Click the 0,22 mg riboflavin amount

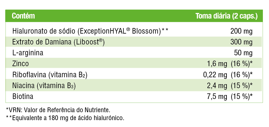pyautogui.click(x=215, y=75)
